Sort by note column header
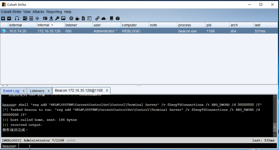The width and height of the screenshot is (279, 150). (163, 25)
